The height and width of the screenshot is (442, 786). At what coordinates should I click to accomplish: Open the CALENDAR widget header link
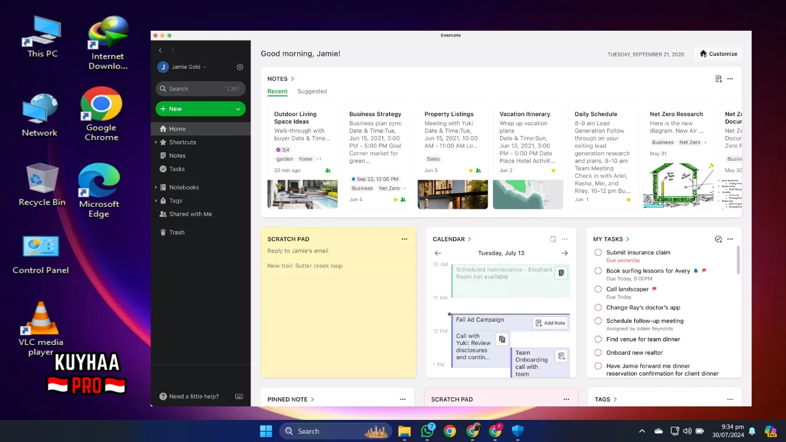pos(452,239)
